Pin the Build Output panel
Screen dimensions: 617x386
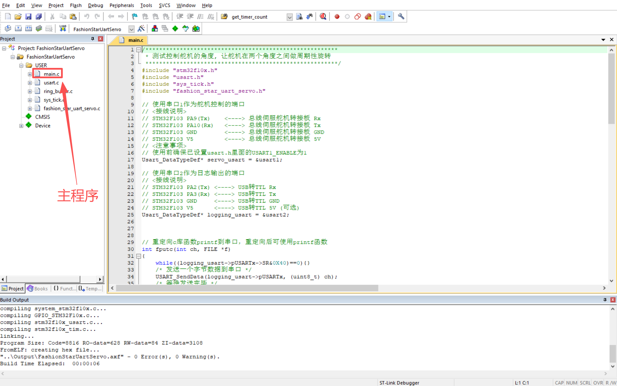pos(605,300)
